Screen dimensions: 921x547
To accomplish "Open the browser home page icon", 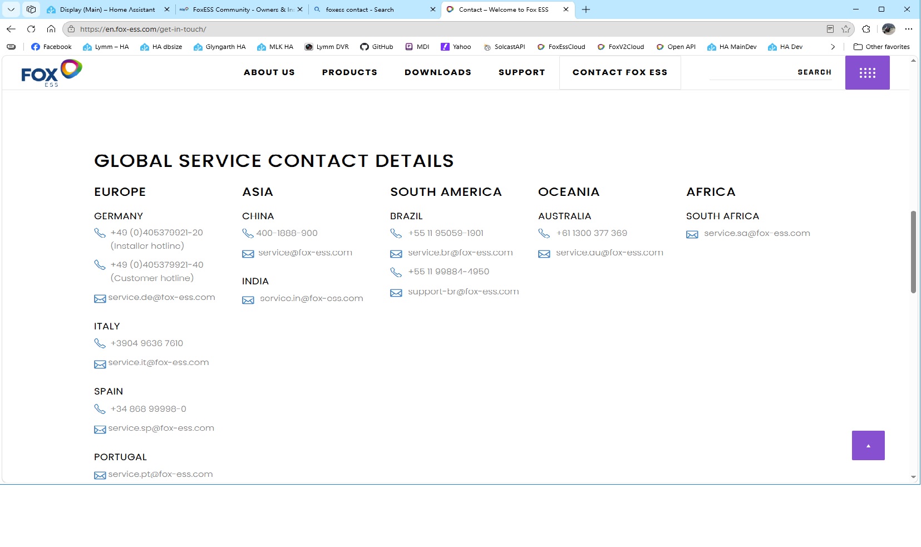I will [x=51, y=29].
